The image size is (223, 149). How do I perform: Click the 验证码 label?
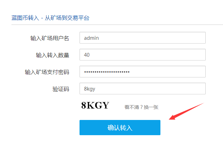61,89
